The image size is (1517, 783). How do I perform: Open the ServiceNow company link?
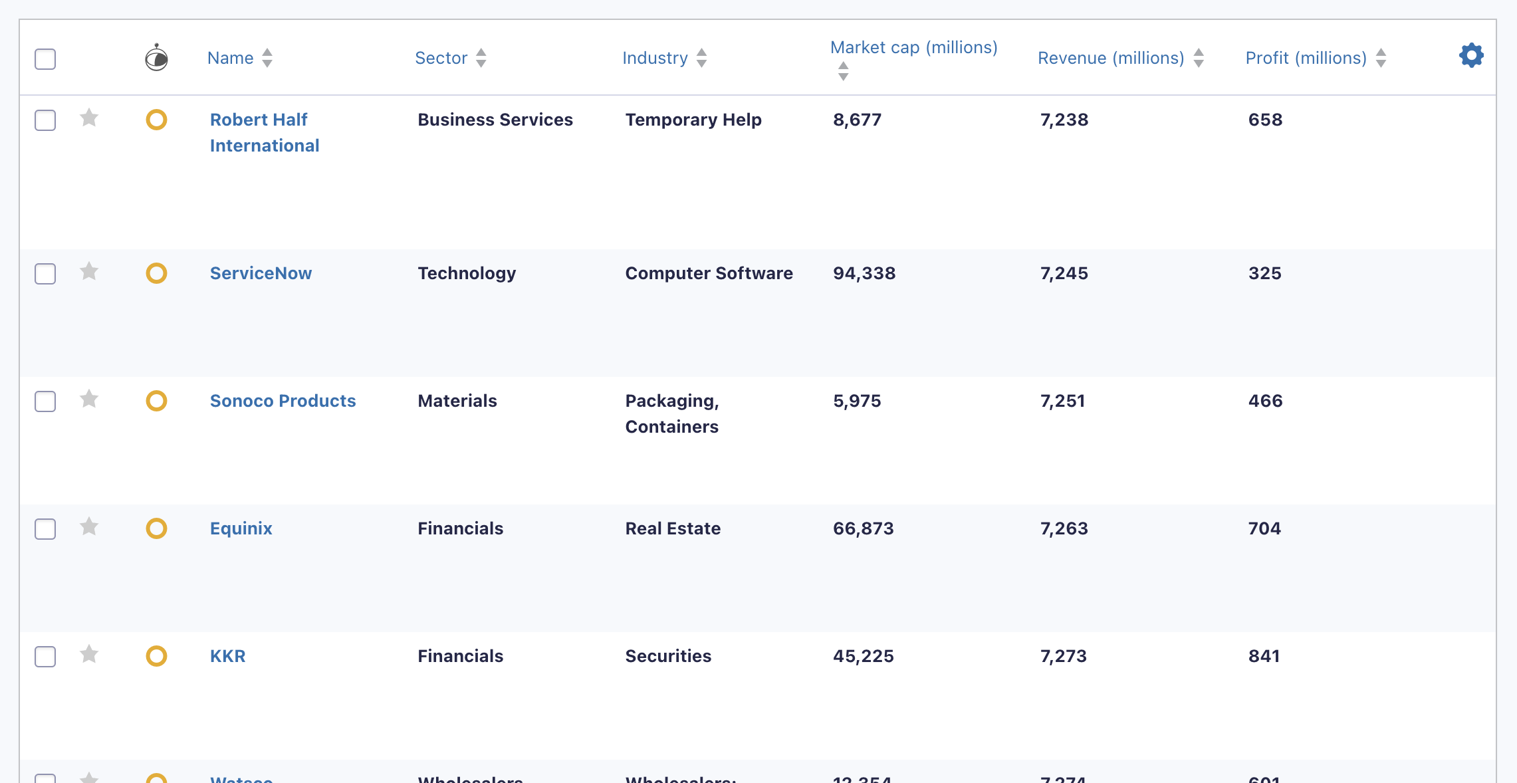point(261,273)
